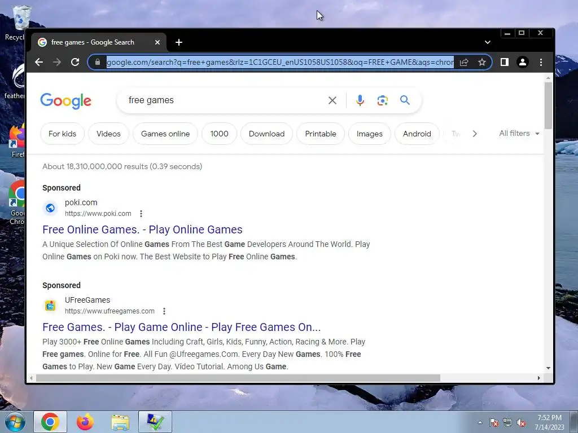Switch to Videos results

pyautogui.click(x=108, y=134)
